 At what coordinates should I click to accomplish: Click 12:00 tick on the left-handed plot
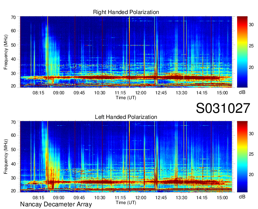141,198
